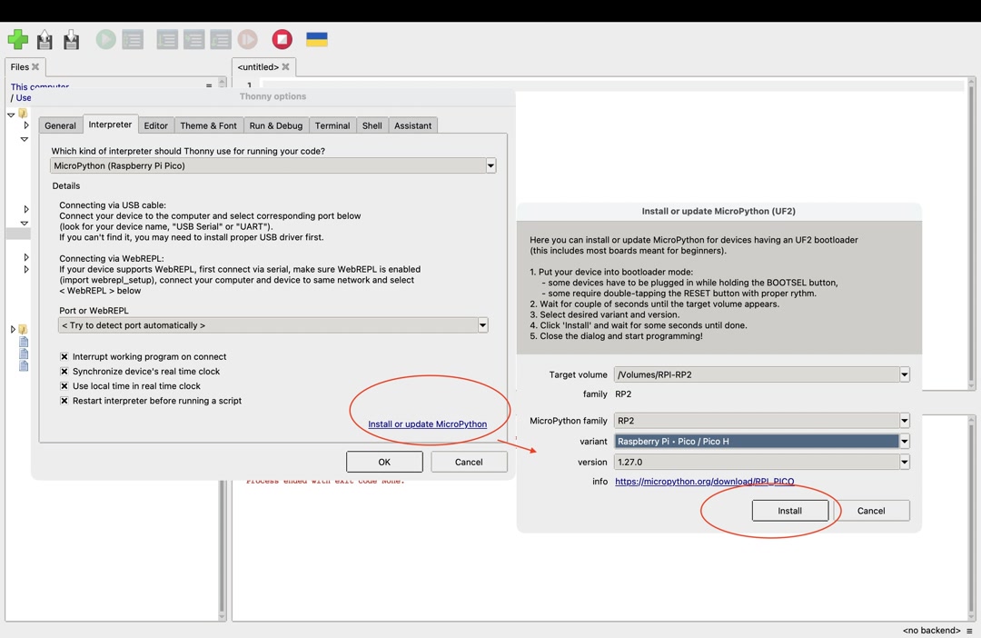Viewport: 981px width, 638px height.
Task: Switch to the Editor options tab
Action: click(x=156, y=125)
